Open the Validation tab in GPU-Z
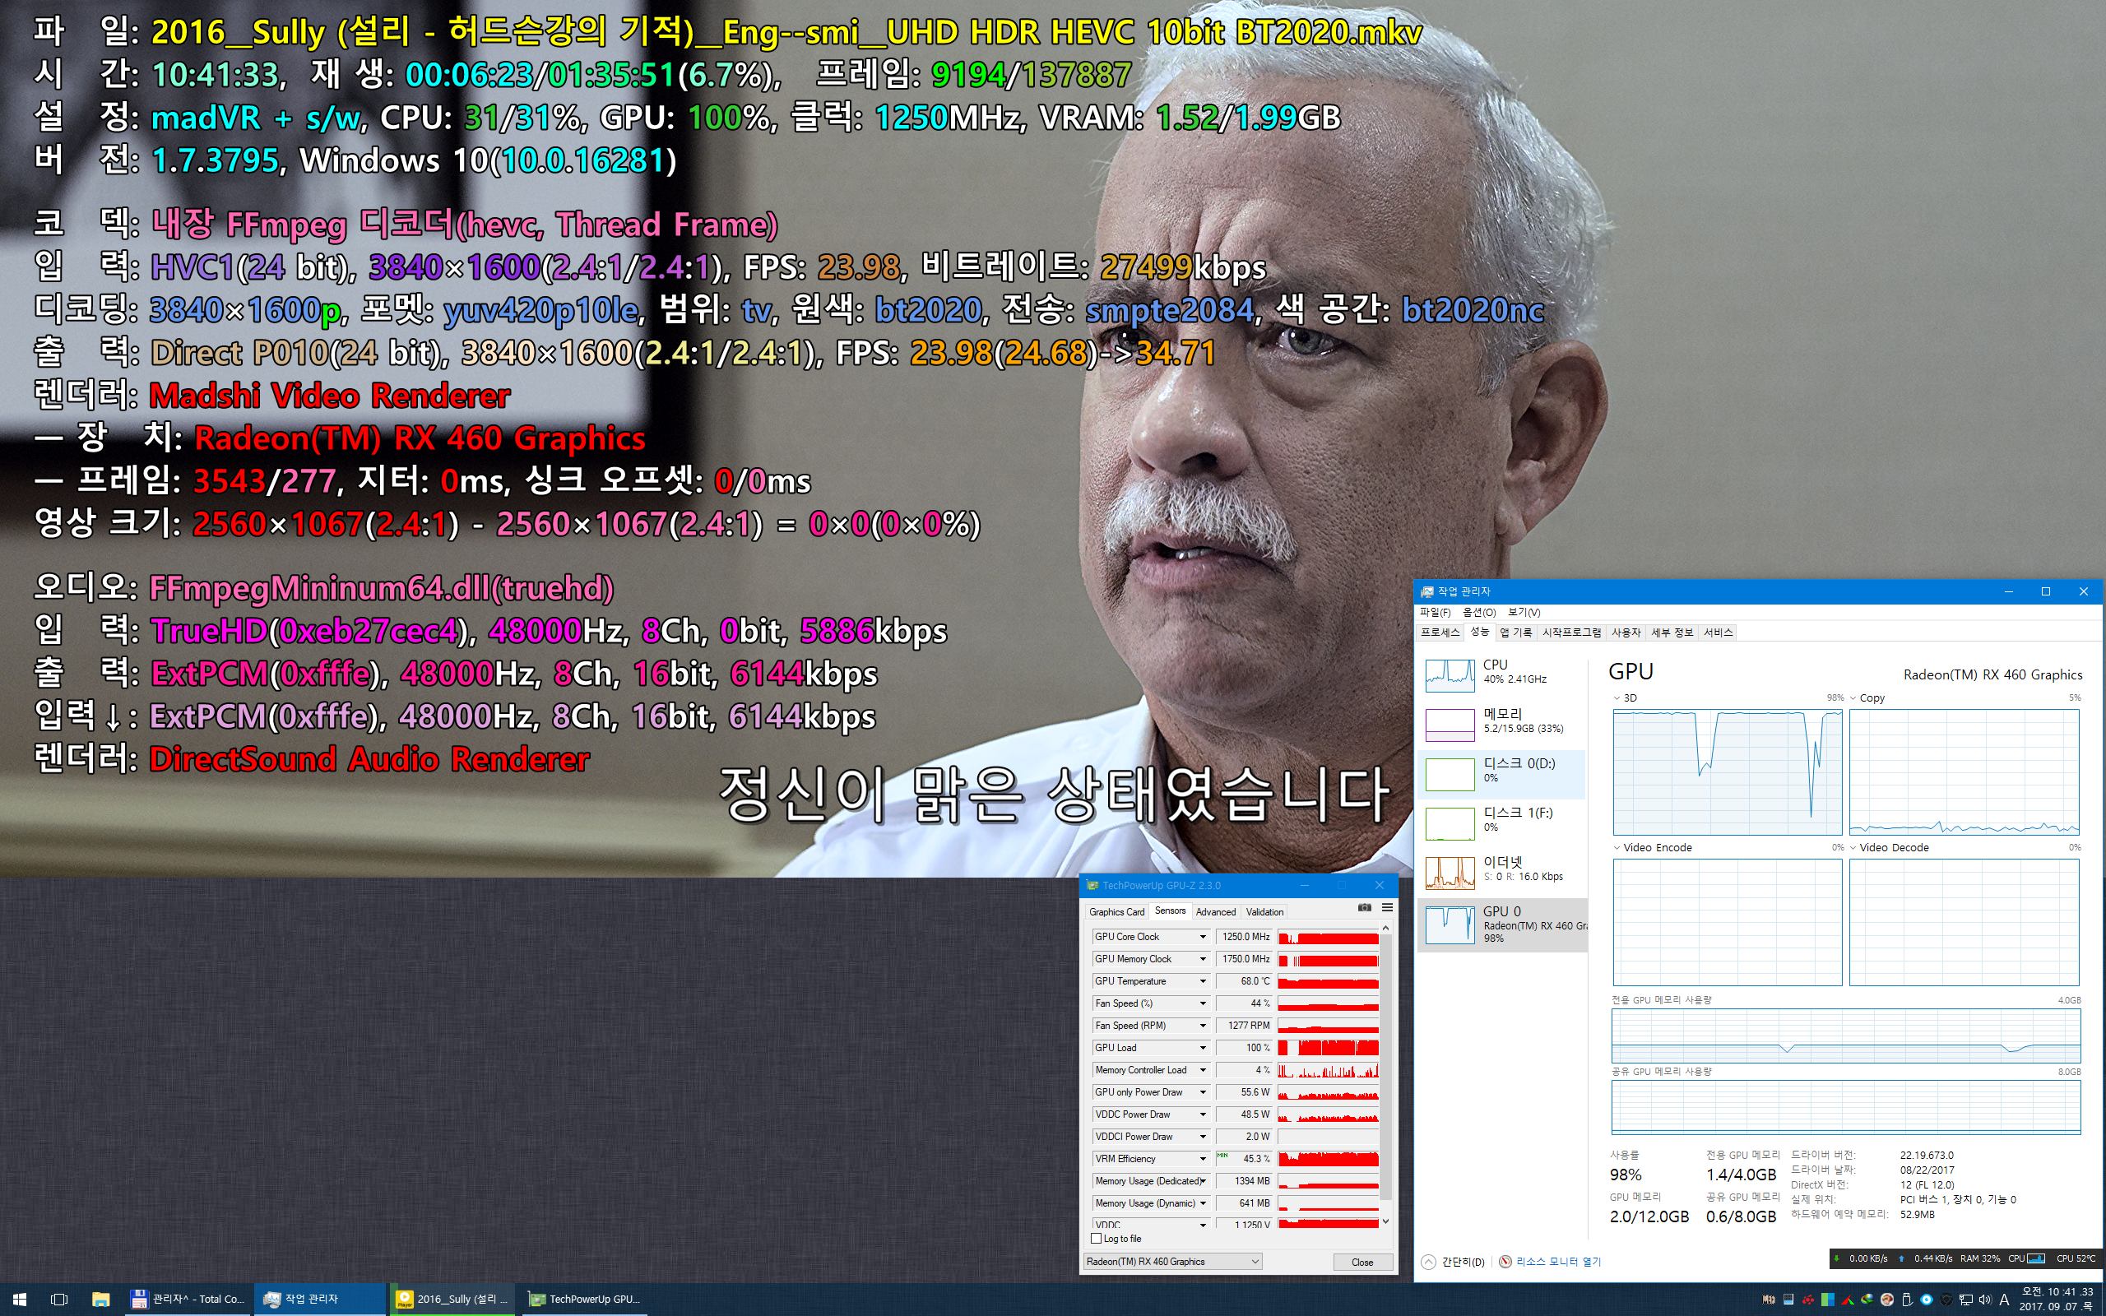This screenshot has width=2106, height=1316. (1264, 912)
